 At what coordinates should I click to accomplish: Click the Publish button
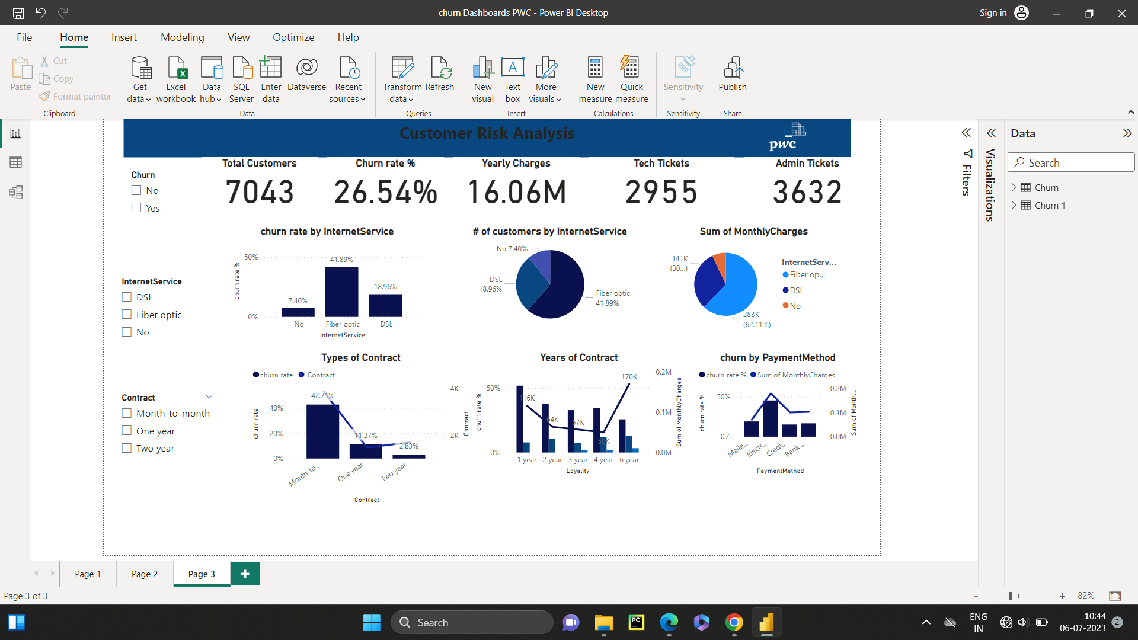733,77
